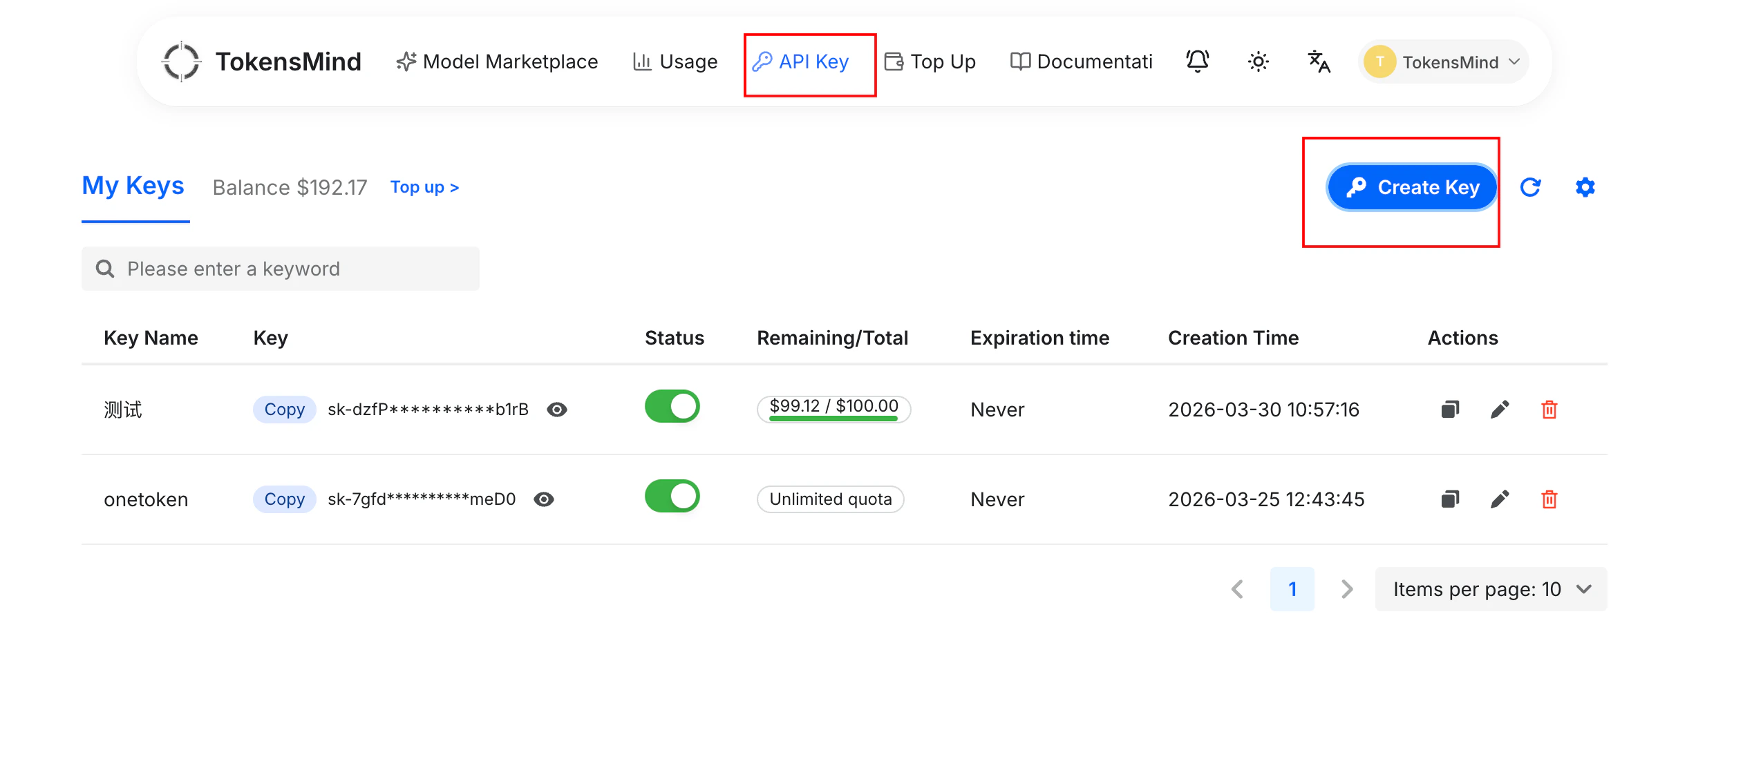The width and height of the screenshot is (1743, 768).
Task: Edit the onetoken key
Action: pos(1500,499)
